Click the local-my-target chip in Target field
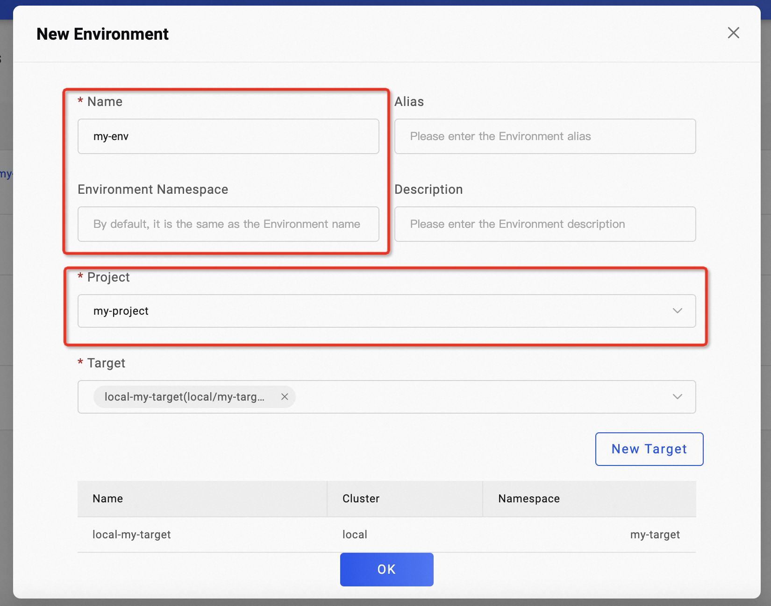This screenshot has height=606, width=771. point(185,397)
